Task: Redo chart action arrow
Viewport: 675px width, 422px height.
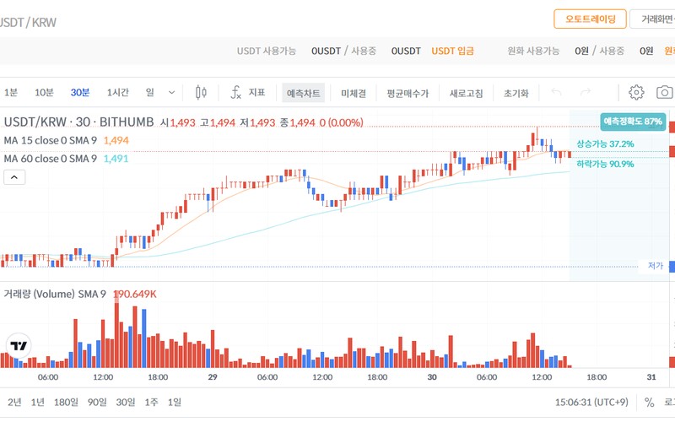Action: coord(586,92)
